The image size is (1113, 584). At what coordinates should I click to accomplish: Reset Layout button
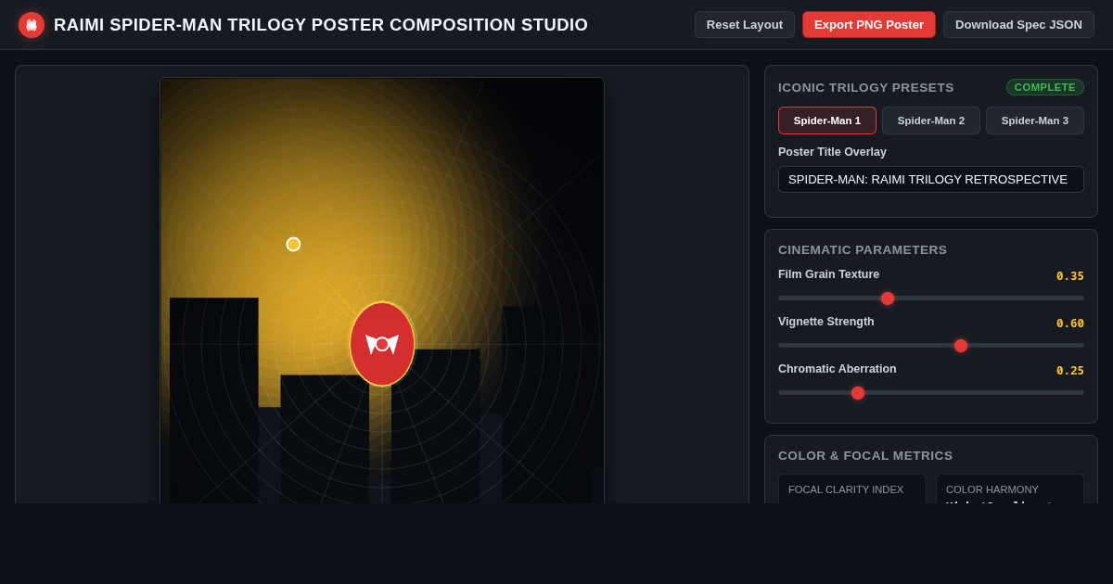coord(745,25)
